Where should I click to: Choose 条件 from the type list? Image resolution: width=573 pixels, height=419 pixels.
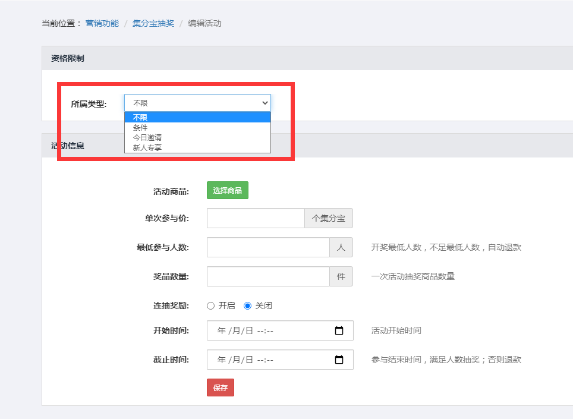pos(197,128)
